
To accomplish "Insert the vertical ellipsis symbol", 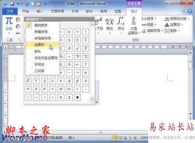I will (28, 97).
